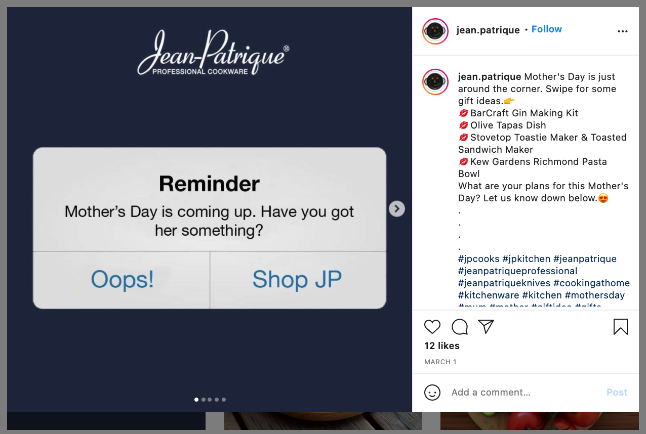Click the jean.patrique username in header
Image resolution: width=646 pixels, height=434 pixels.
[488, 30]
